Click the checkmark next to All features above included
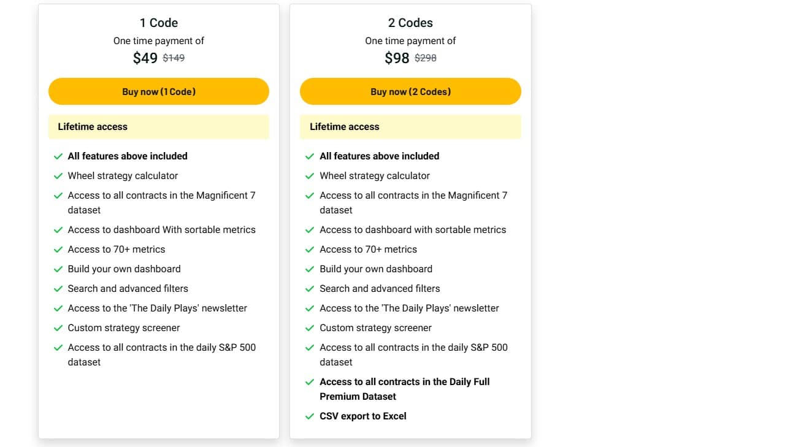812x447 pixels. [x=58, y=156]
